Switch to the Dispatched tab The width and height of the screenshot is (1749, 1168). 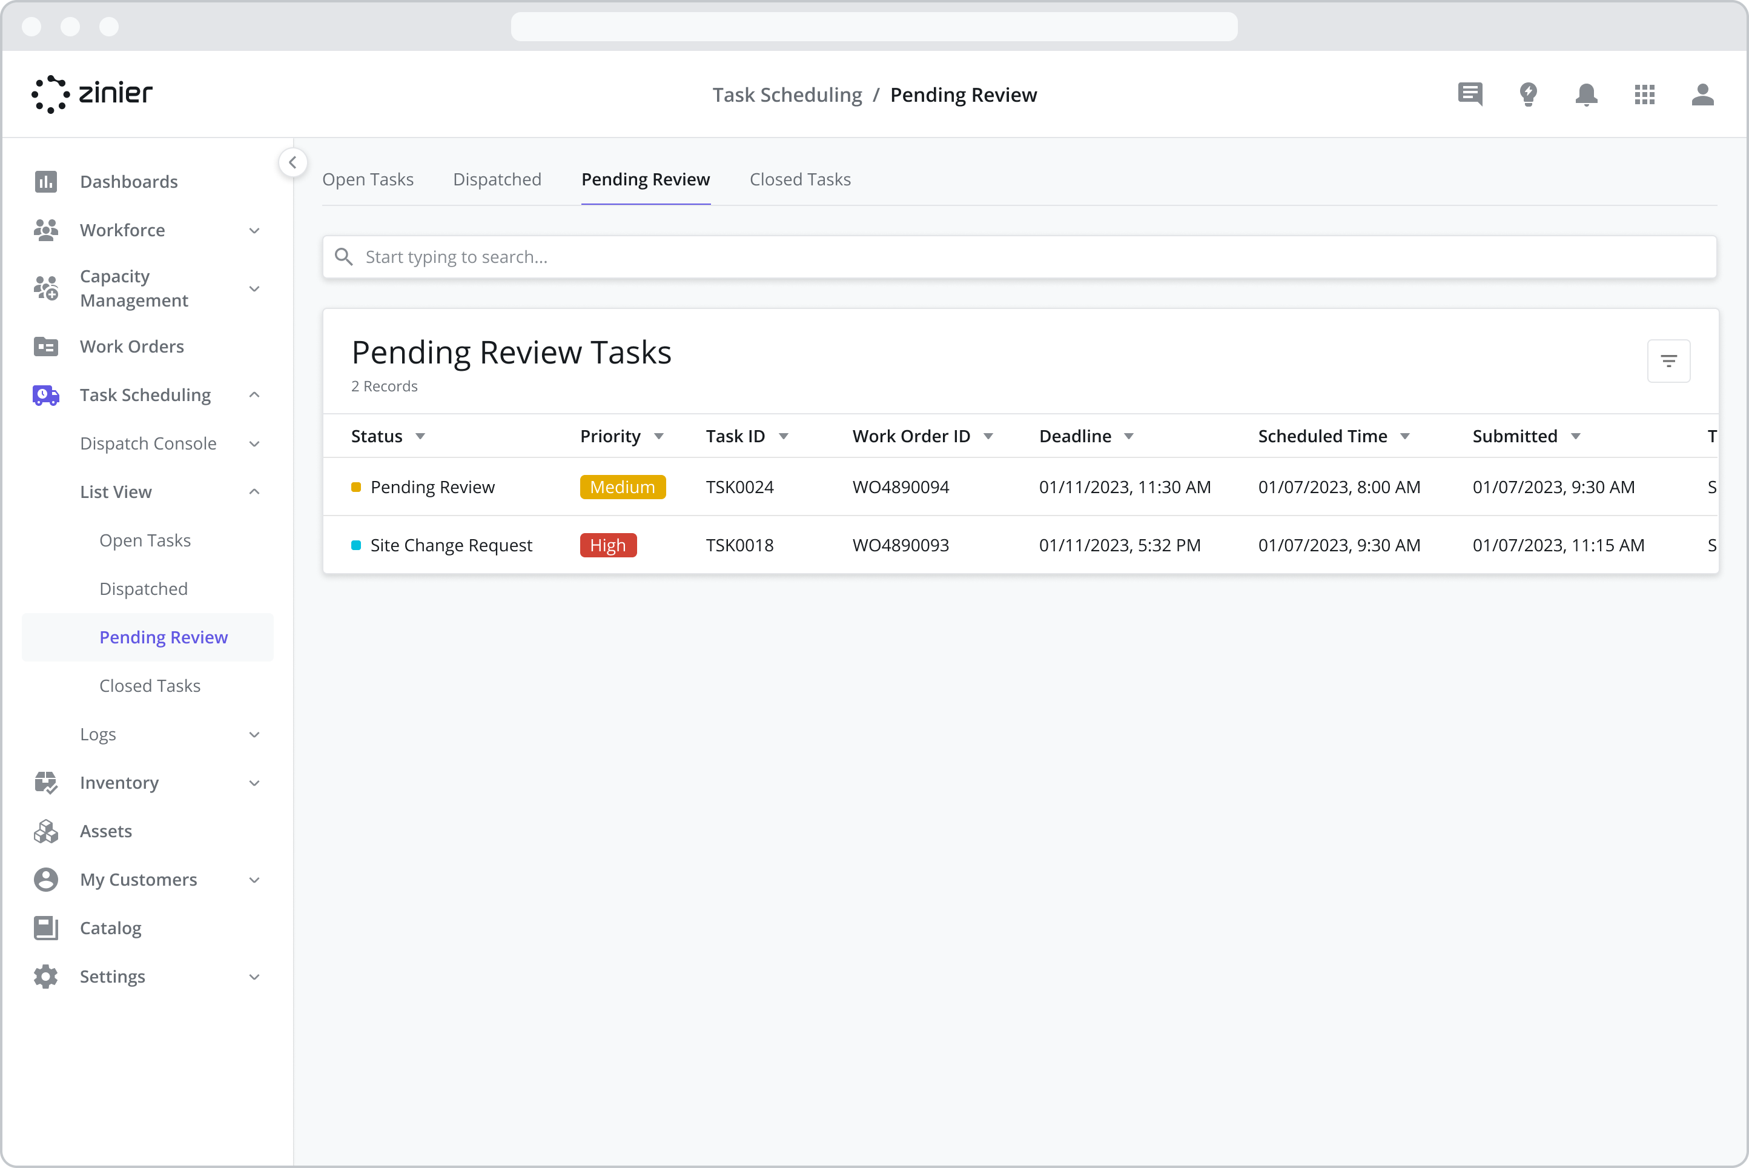[x=497, y=179]
